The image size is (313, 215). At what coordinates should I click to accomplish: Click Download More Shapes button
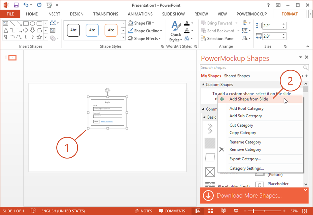(254, 196)
